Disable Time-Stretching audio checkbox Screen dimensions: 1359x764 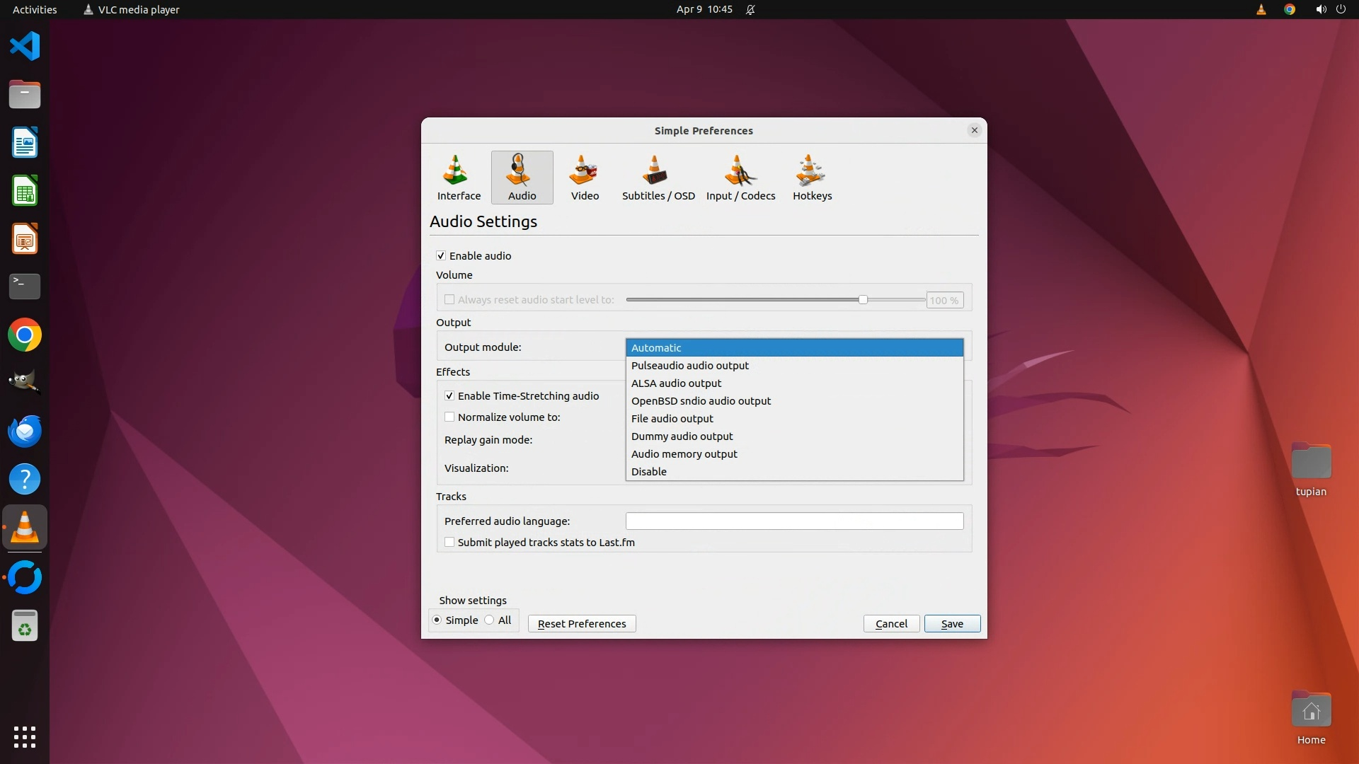pyautogui.click(x=449, y=396)
